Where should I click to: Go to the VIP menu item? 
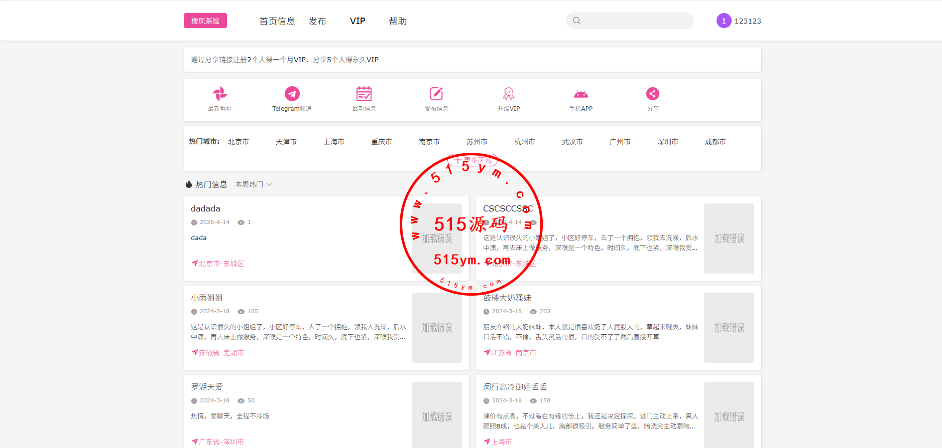click(358, 21)
